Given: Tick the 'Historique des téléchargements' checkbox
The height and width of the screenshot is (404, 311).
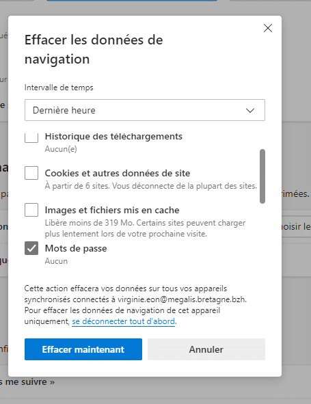Looking at the screenshot, I should click(x=31, y=137).
